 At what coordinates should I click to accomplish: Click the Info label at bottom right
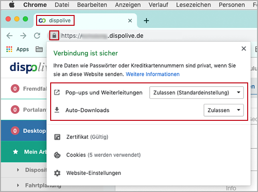(x=231, y=188)
